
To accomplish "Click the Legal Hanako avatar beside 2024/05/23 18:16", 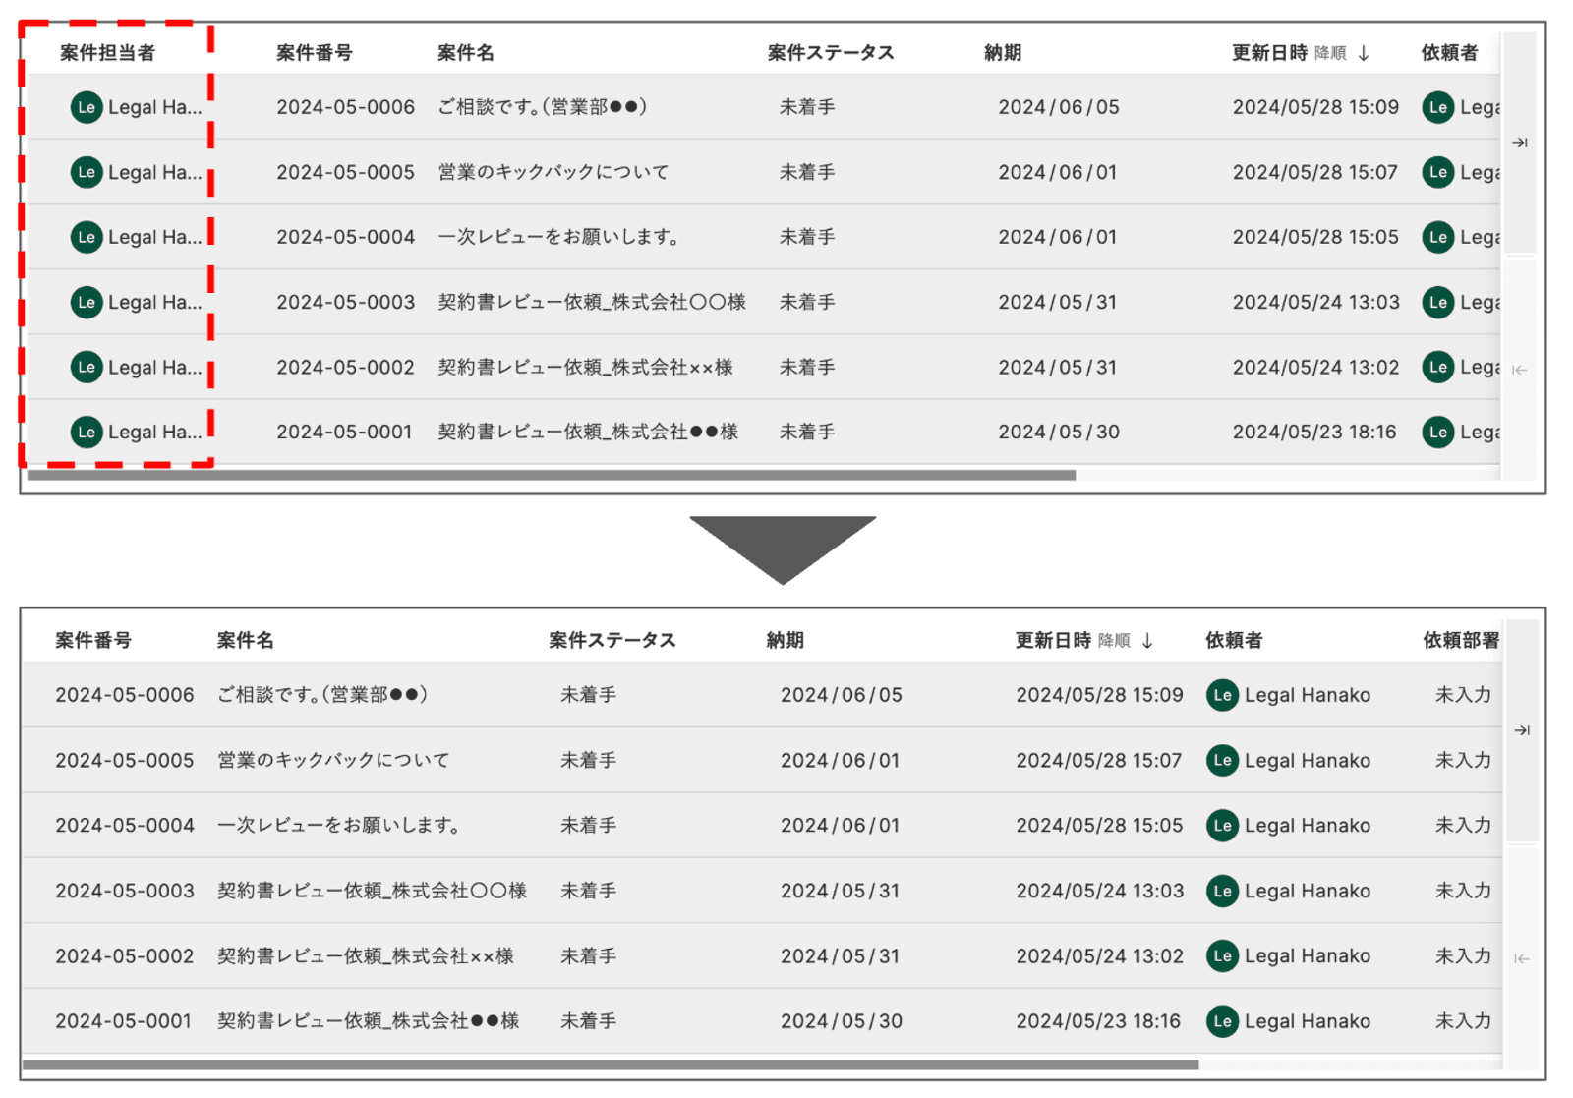I will click(x=1222, y=1021).
